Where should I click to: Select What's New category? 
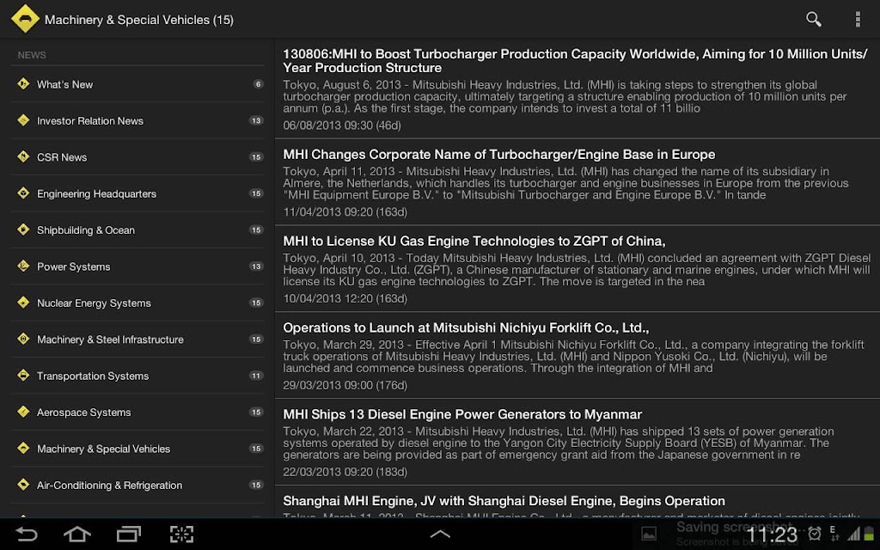coord(137,84)
